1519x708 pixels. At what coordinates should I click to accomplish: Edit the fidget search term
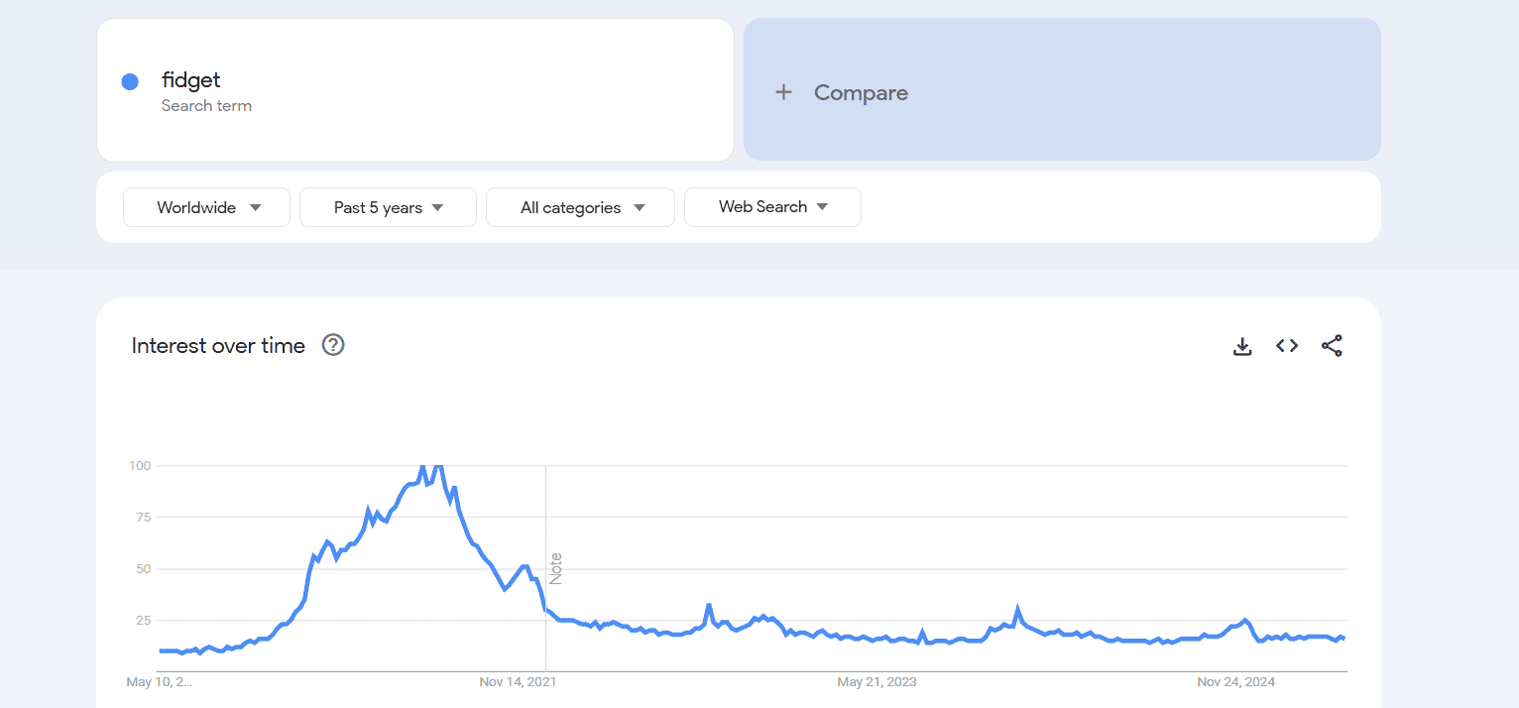[x=191, y=80]
